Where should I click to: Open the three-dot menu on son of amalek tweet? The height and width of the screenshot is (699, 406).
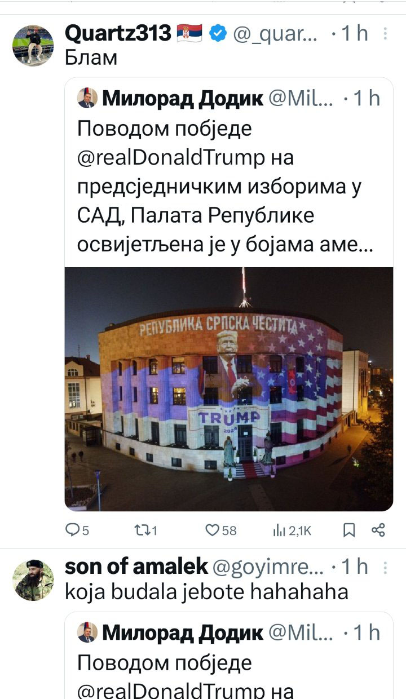coord(386,566)
